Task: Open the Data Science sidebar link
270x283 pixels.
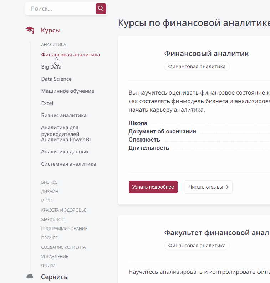Action: click(56, 79)
